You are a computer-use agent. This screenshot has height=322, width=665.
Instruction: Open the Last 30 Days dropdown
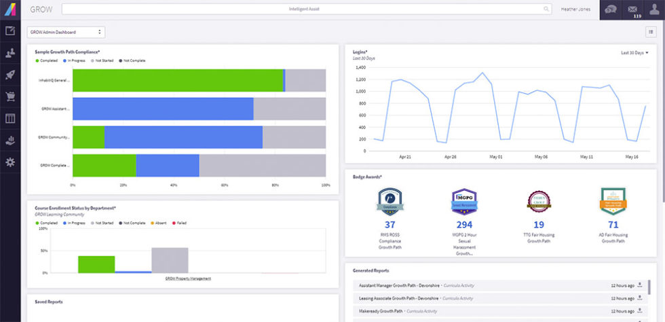634,53
